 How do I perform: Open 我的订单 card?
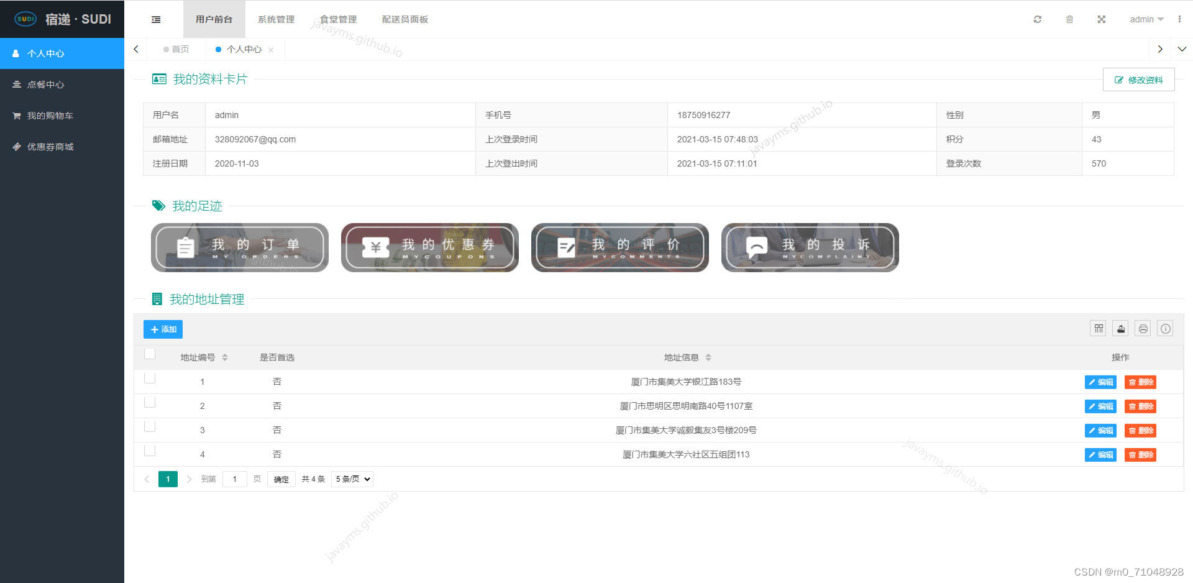[x=240, y=247]
